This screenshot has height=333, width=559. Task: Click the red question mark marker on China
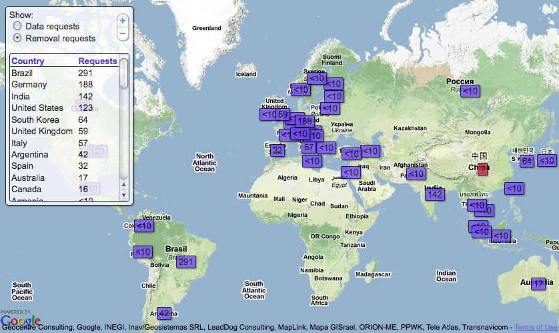(x=482, y=169)
